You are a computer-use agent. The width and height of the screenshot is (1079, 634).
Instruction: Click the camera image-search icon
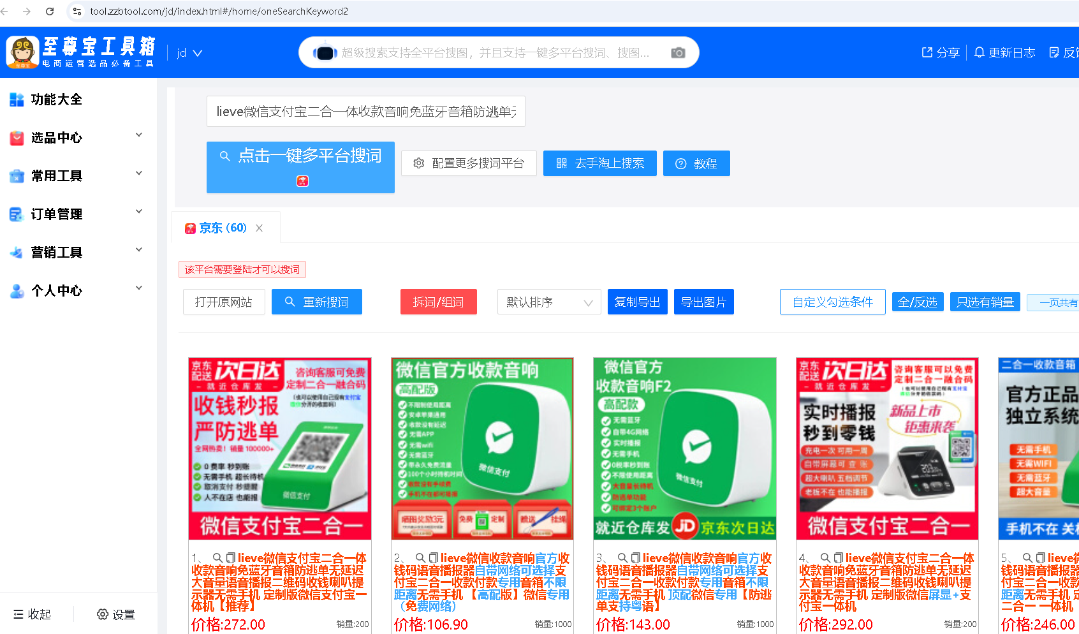coord(678,53)
